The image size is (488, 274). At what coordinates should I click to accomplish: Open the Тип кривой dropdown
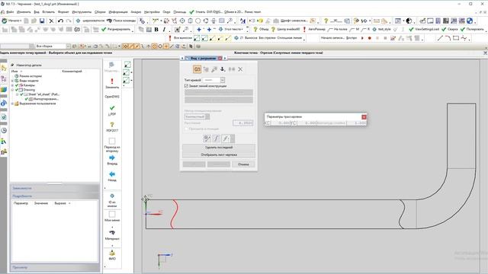[223, 80]
